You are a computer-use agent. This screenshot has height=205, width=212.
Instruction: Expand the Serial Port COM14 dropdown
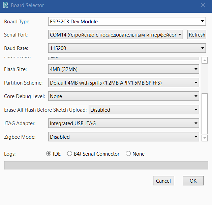[x=116, y=35]
